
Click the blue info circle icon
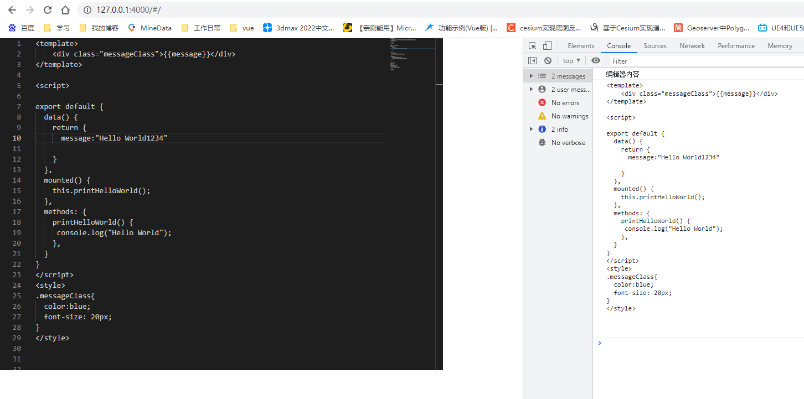(542, 129)
